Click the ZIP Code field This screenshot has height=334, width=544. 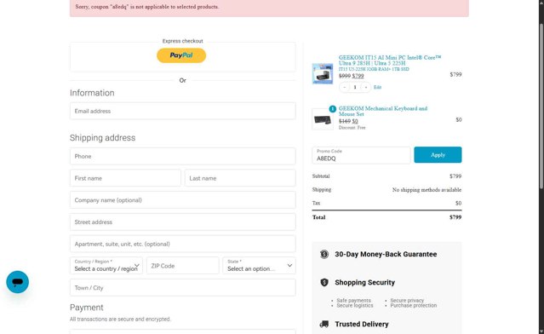click(183, 266)
